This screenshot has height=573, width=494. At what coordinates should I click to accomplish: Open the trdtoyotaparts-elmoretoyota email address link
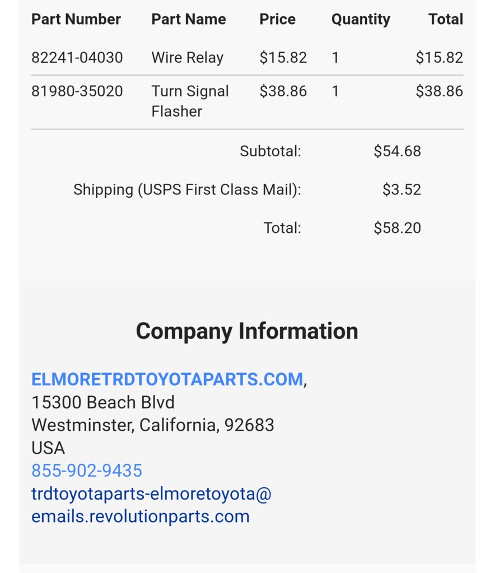[151, 505]
